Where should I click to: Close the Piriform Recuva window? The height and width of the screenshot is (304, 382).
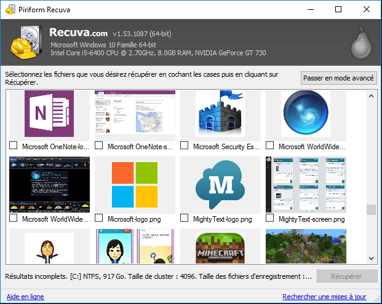[x=367, y=9]
